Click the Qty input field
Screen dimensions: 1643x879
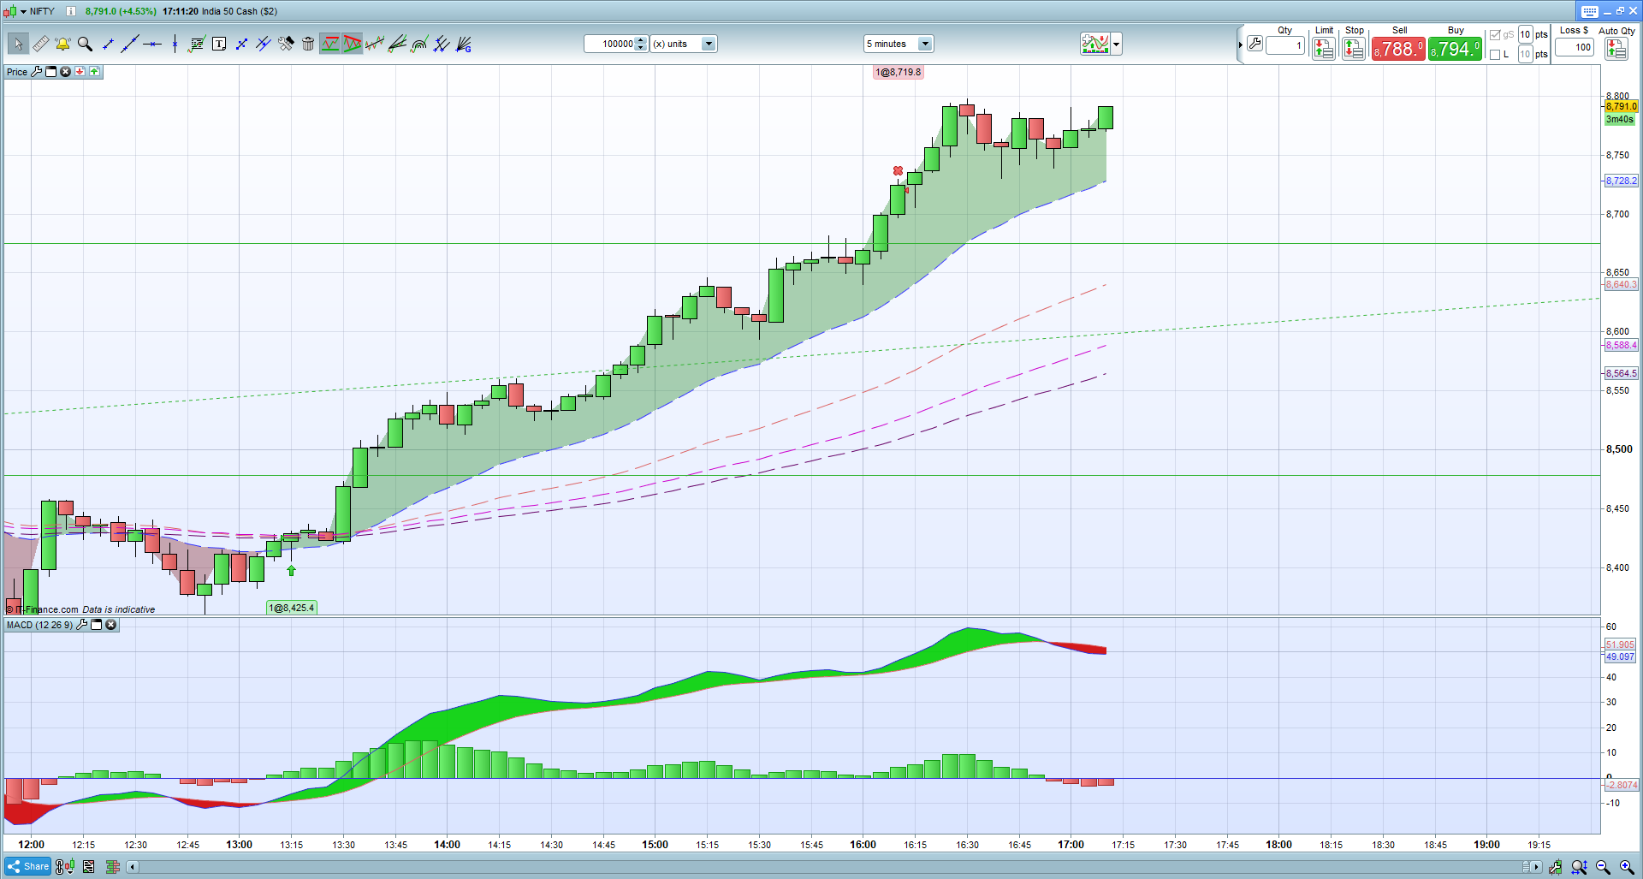pos(1285,46)
